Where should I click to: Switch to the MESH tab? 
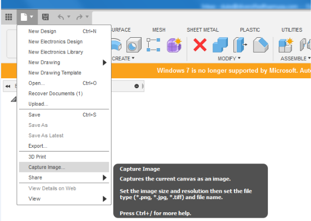[x=159, y=30]
